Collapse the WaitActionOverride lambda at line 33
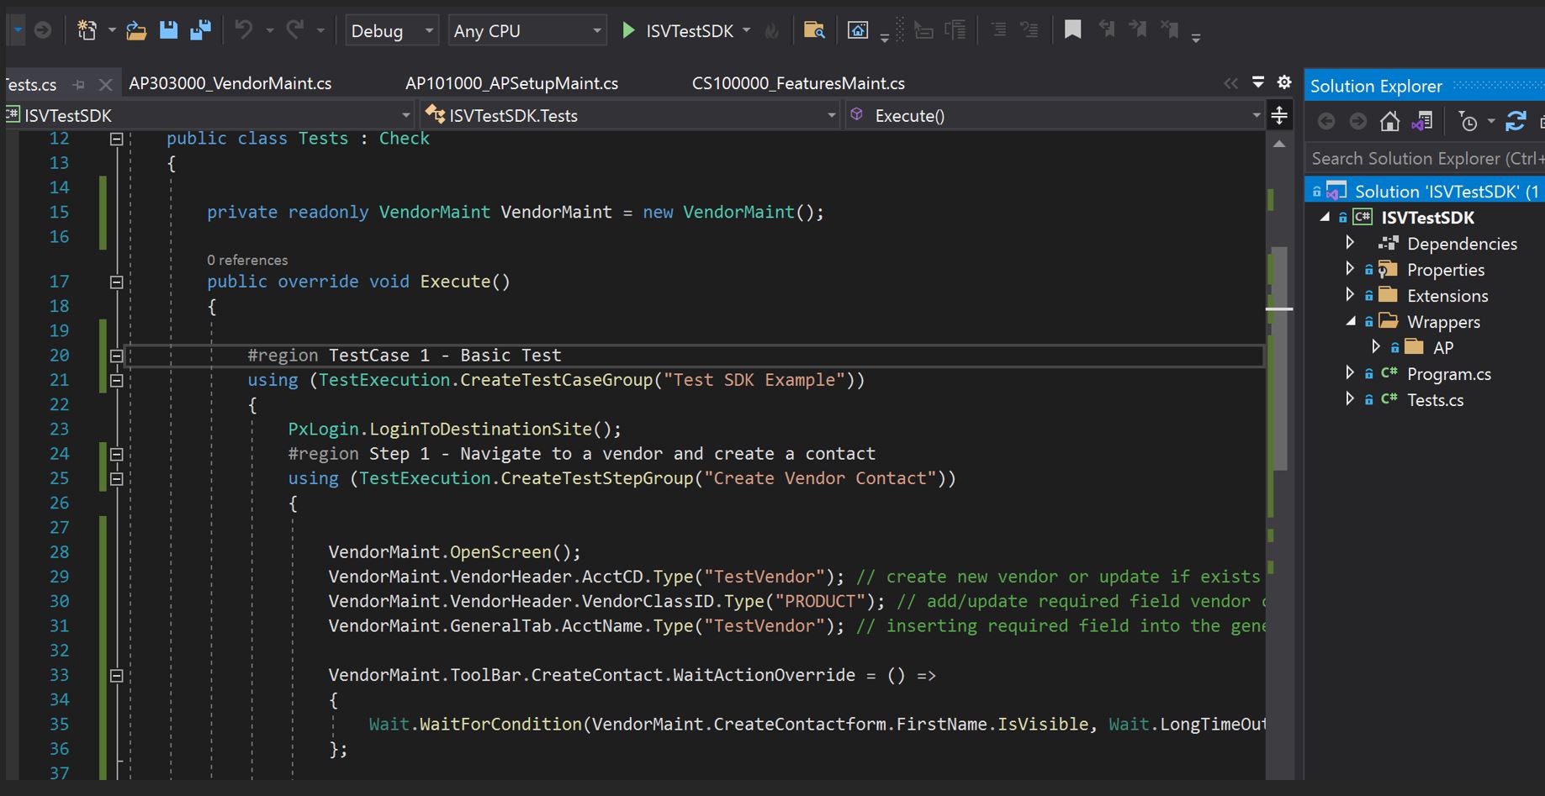 point(117,675)
